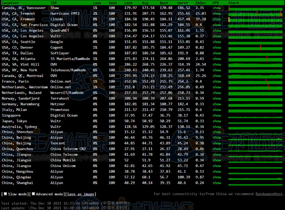This screenshot has height=210, width=285.
Task: View MTR for Tokyo Vultr row
Action: click(217, 121)
